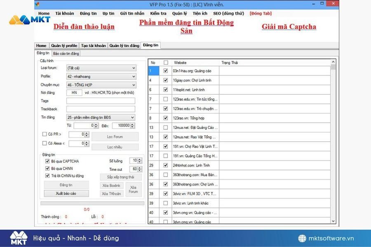
Task: Uncheck the Bỏ qua CAPTCHA option
Action: tap(47, 161)
